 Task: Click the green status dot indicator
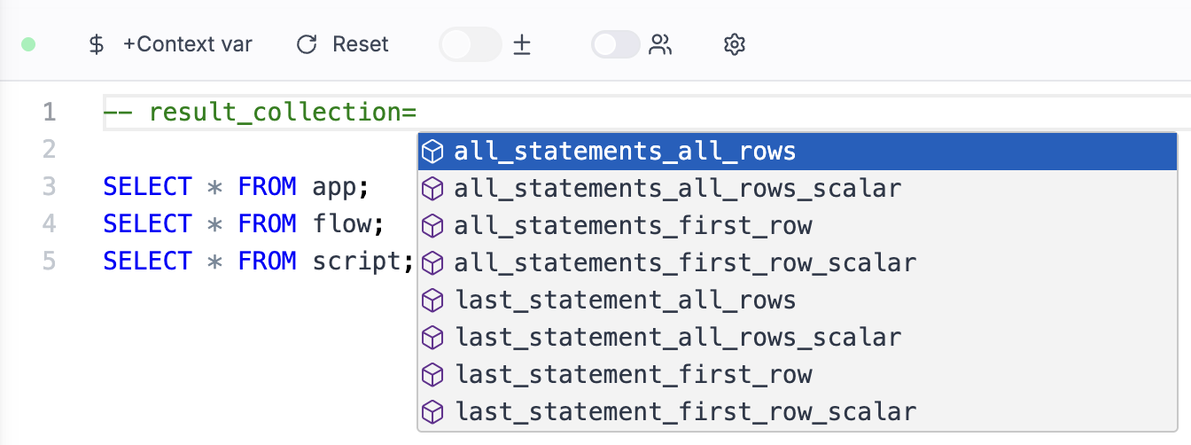(x=28, y=44)
